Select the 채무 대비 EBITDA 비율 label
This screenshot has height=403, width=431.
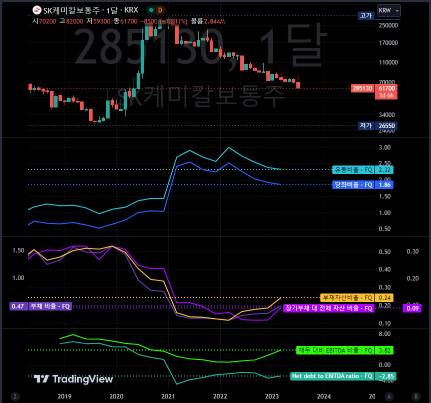click(335, 350)
